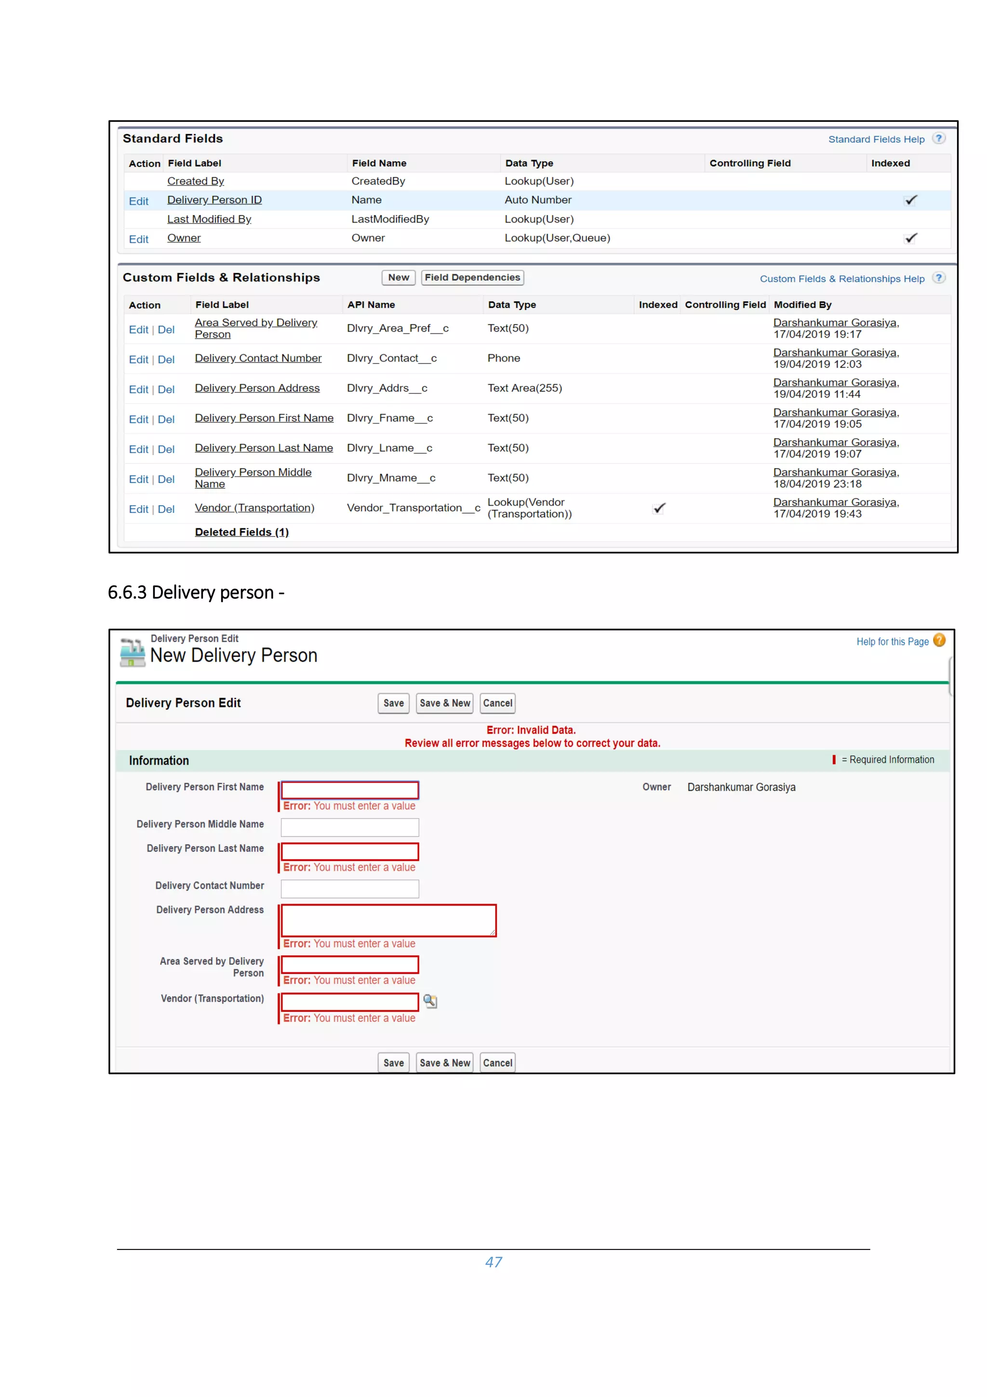The width and height of the screenshot is (987, 1397).
Task: Focus the Delivery Person Address text area
Action: pos(388,920)
